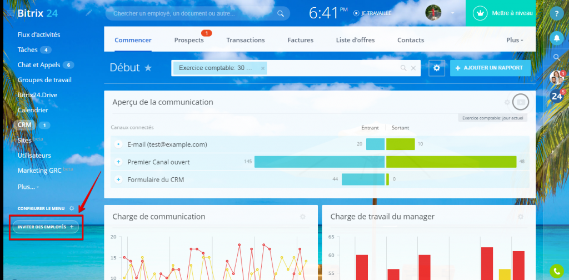569x280 pixels.
Task: Expand the Premier Canal ouvert row
Action: pyautogui.click(x=118, y=162)
